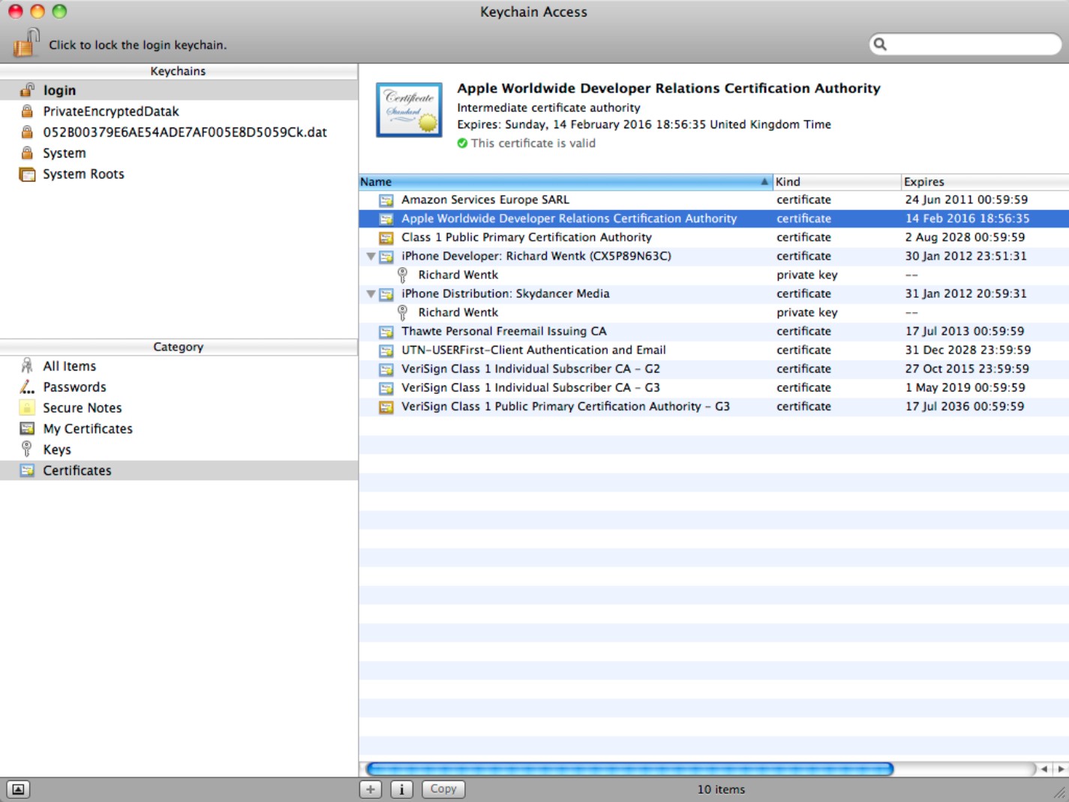The image size is (1069, 802).
Task: Select UTN-USERFirst-Client Authentication and Email certificate
Action: point(713,350)
